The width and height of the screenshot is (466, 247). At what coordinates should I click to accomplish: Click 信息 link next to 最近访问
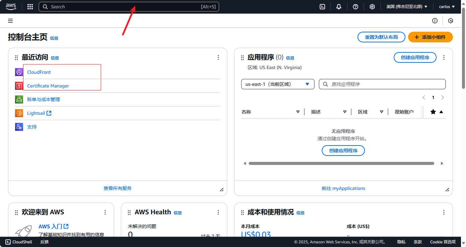coord(55,58)
